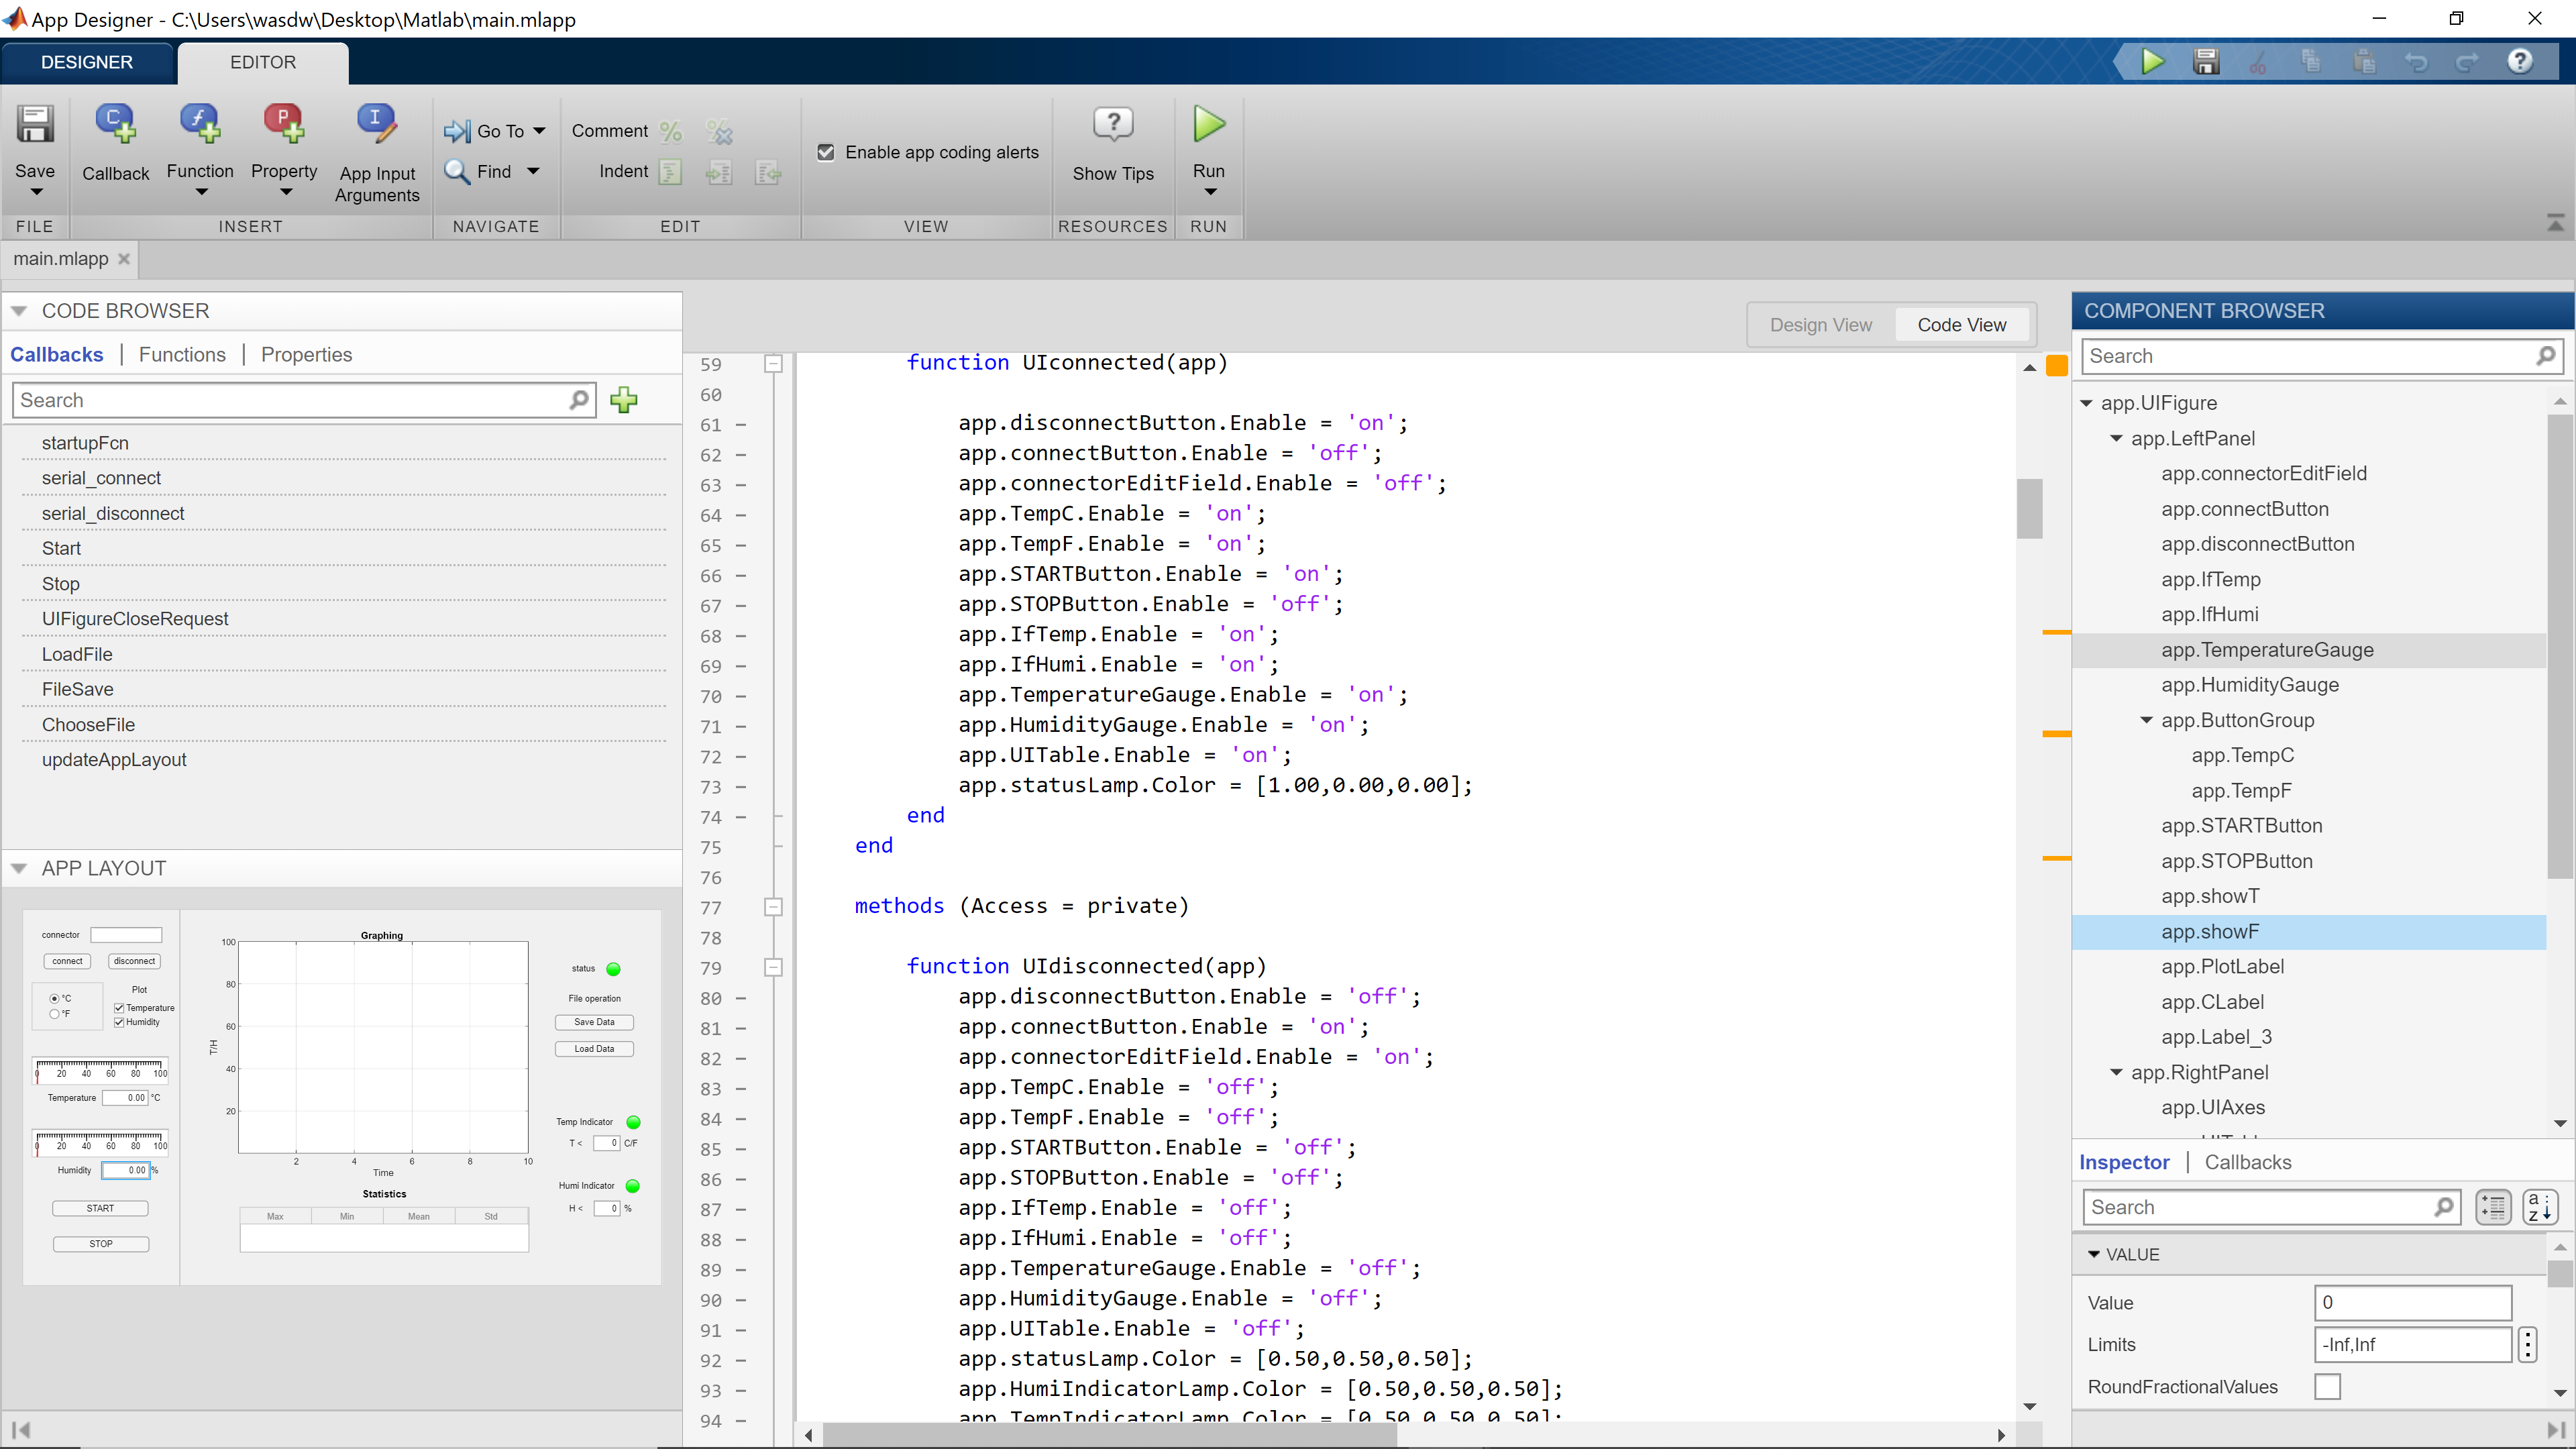Collapse the app.ButtonGroup tree node
The image size is (2576, 1449).
2146,720
